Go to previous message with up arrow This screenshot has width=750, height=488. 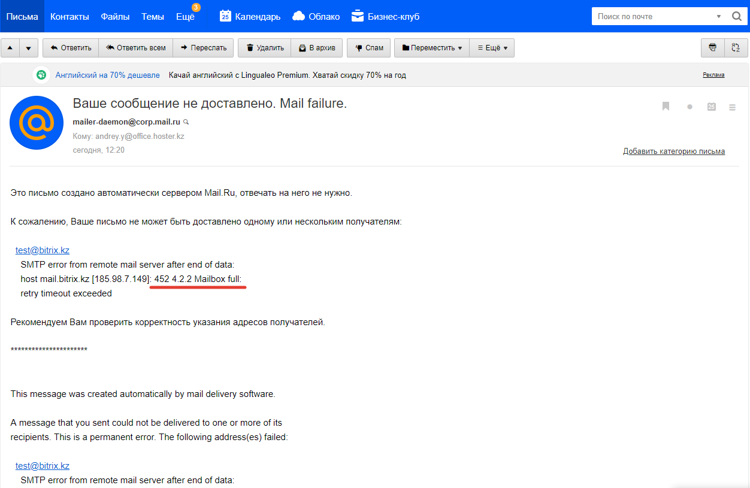(x=10, y=48)
